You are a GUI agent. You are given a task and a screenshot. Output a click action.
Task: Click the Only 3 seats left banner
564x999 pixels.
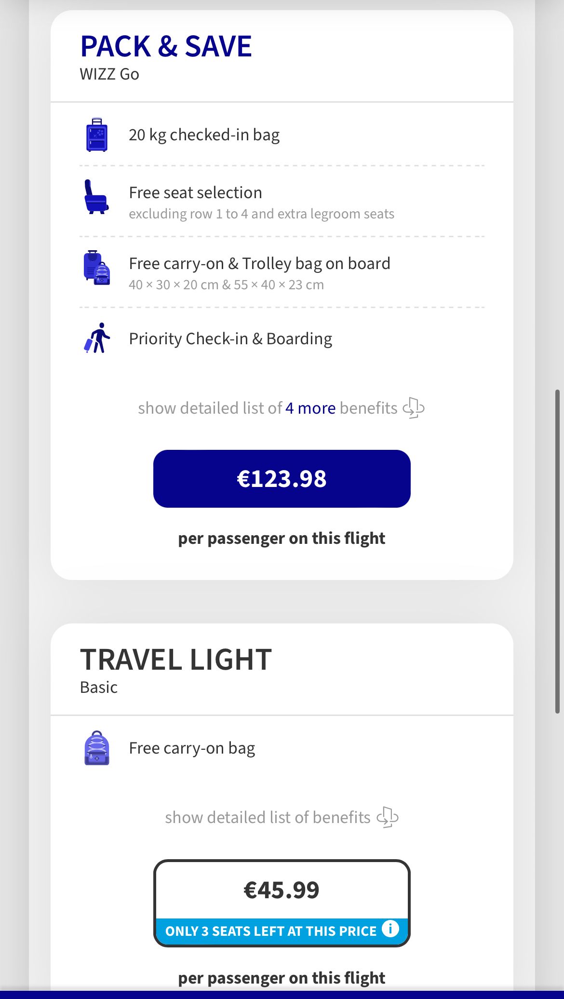coord(270,931)
